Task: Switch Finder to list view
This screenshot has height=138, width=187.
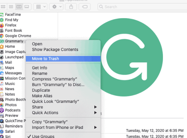Action: point(11,7)
